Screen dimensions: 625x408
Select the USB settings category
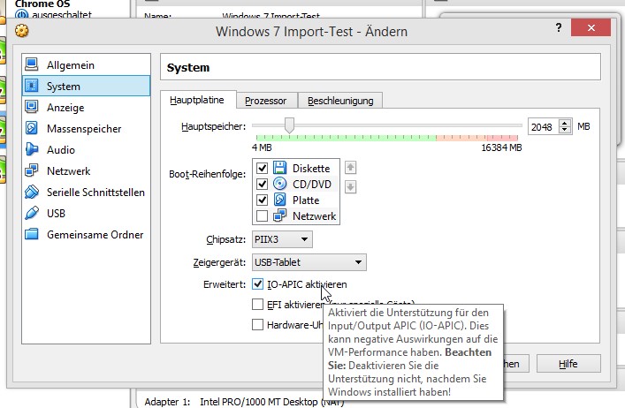click(x=86, y=214)
